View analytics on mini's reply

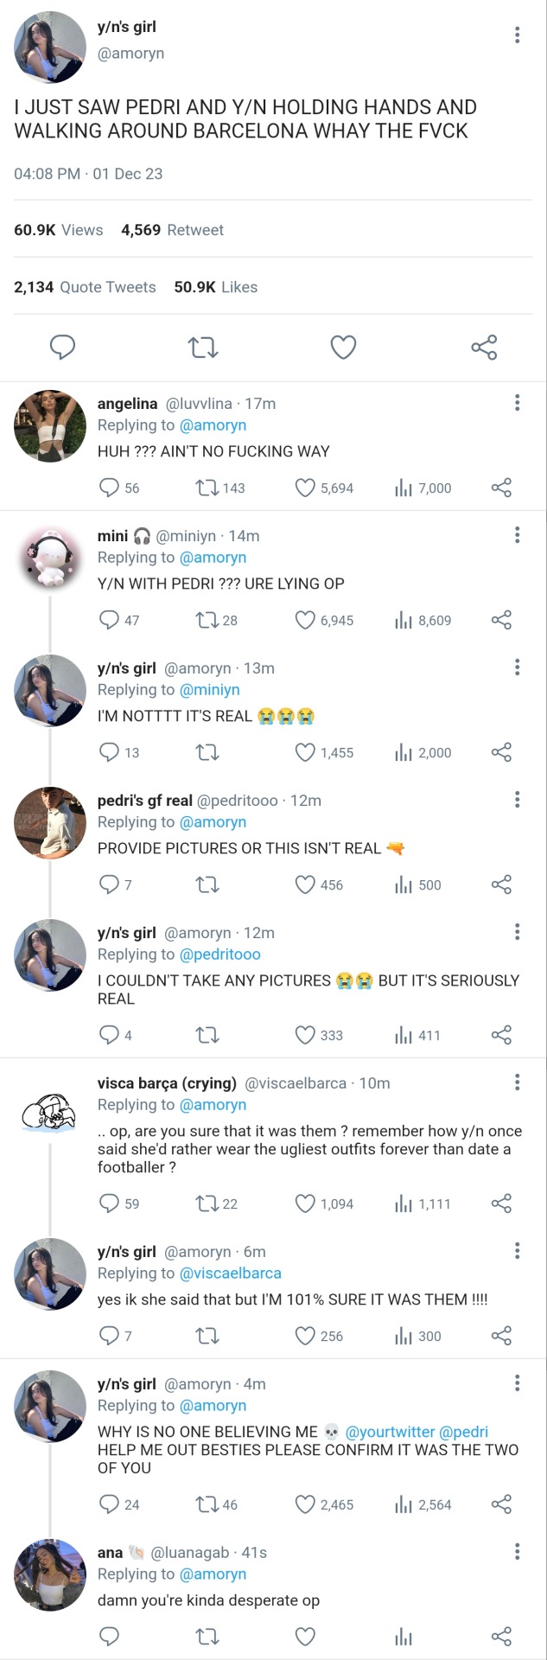[404, 621]
